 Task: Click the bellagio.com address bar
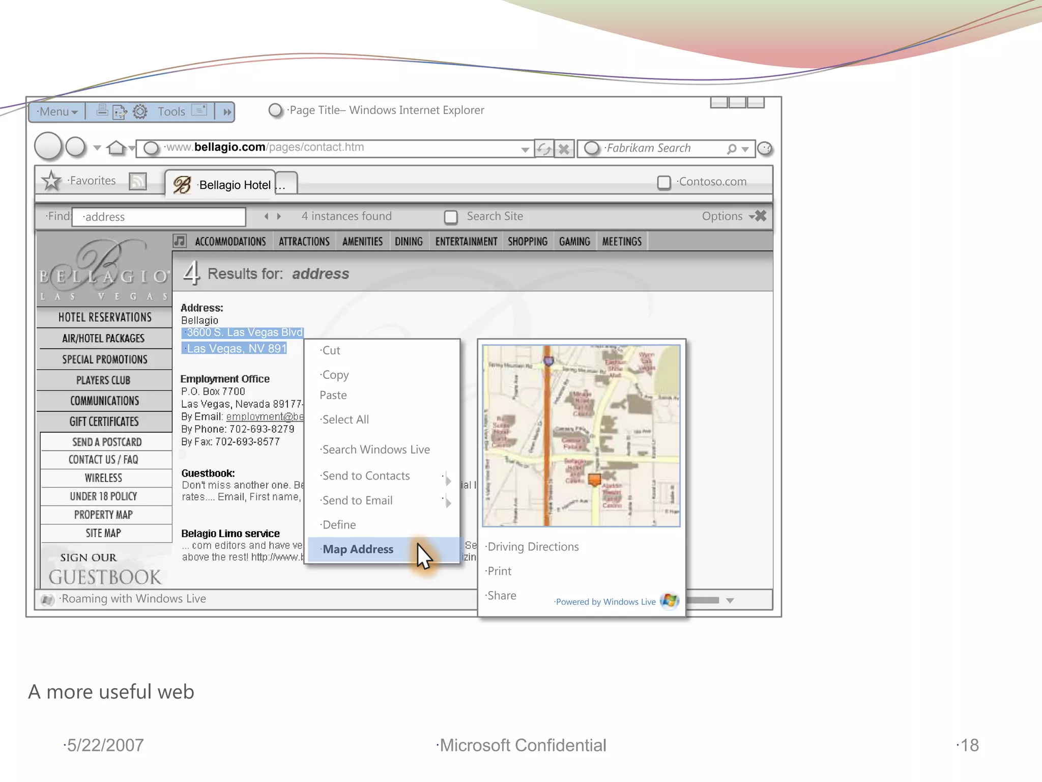pos(336,148)
